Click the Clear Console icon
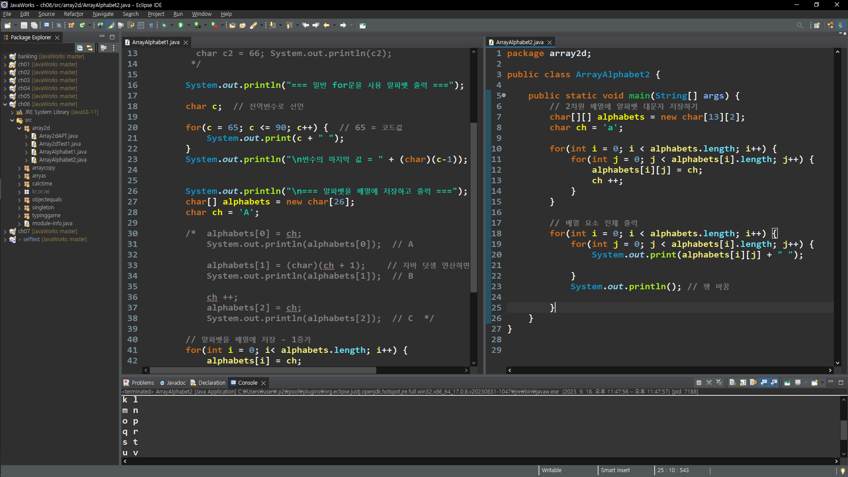 [732, 382]
